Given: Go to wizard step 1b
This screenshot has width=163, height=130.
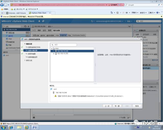Looking at the screenshot, I should (x=36, y=50).
